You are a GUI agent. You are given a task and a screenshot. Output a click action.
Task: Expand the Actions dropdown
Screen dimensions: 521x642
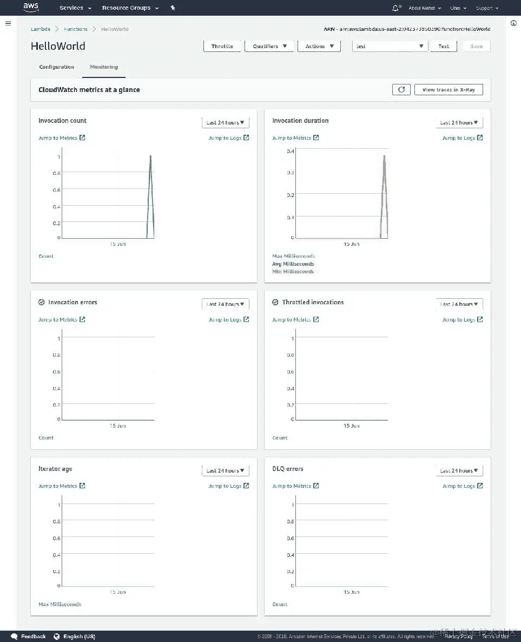(319, 46)
